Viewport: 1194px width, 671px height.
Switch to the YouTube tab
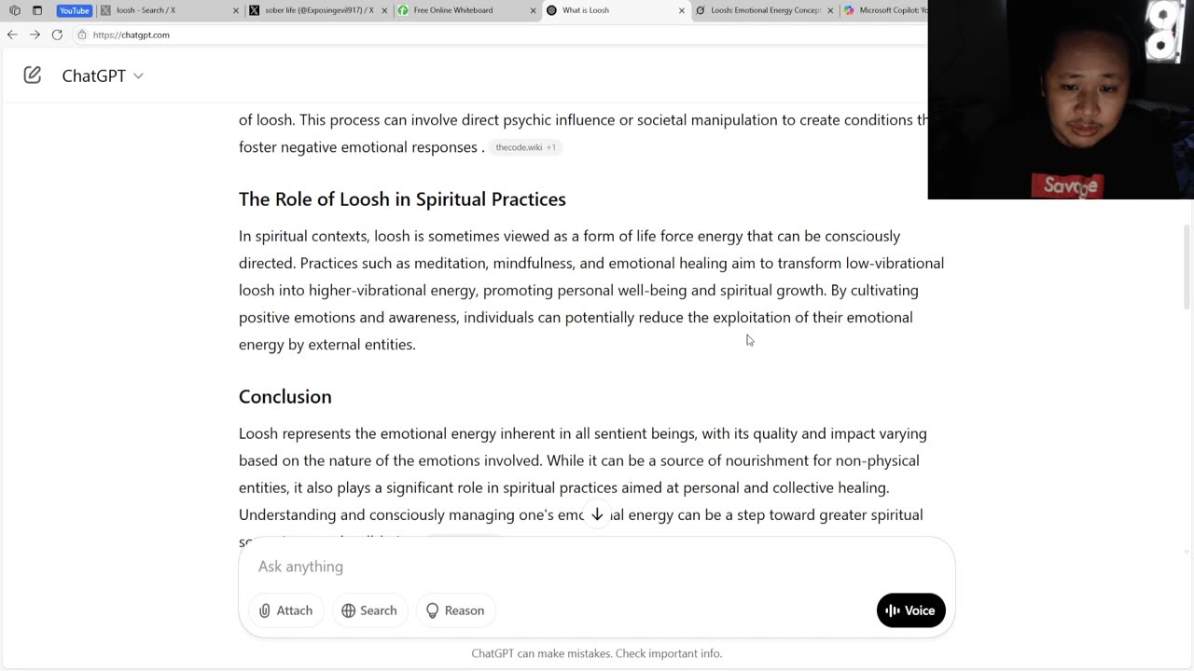click(x=74, y=10)
